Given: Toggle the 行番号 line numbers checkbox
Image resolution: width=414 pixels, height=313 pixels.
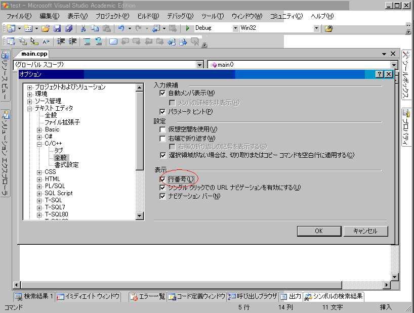Looking at the screenshot, I should (162, 180).
